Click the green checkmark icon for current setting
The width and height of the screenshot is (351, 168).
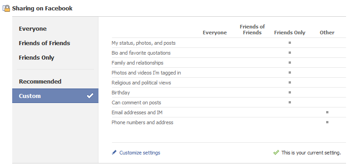pos(276,153)
